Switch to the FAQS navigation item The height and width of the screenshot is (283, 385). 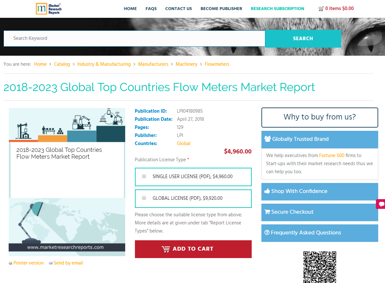tap(151, 9)
